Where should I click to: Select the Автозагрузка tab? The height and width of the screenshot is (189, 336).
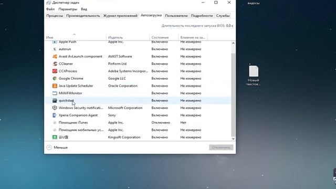[151, 15]
